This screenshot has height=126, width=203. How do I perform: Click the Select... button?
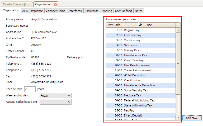click(x=192, y=118)
